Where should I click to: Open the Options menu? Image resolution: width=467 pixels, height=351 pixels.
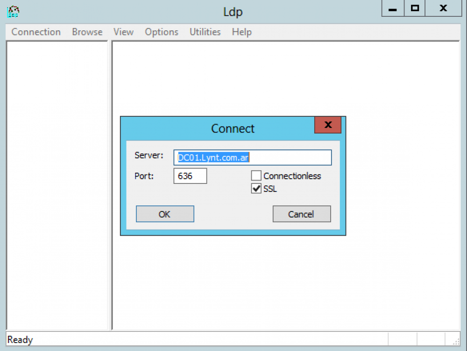pyautogui.click(x=161, y=32)
